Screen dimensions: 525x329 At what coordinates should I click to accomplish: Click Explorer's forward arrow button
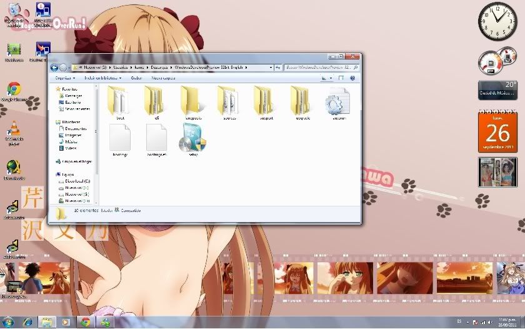coord(63,68)
